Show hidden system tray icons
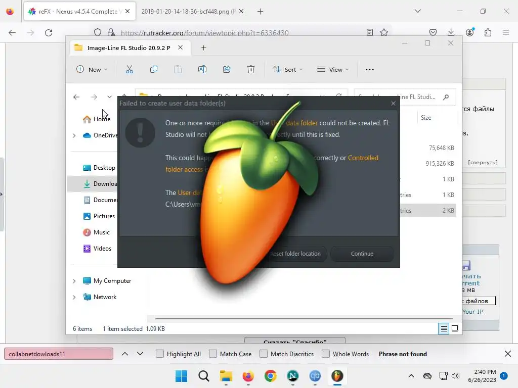 click(411, 376)
